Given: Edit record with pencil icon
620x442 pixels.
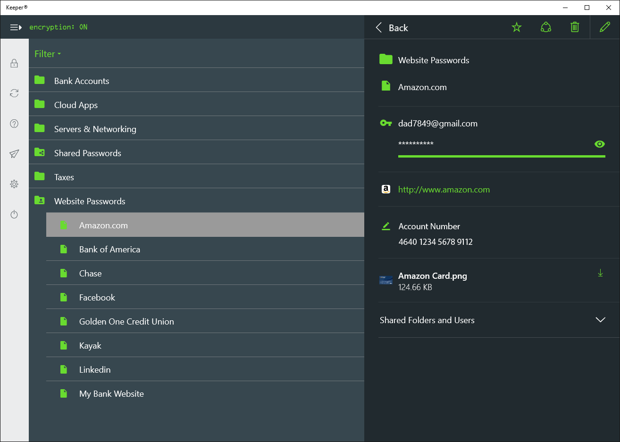Looking at the screenshot, I should click(x=605, y=27).
